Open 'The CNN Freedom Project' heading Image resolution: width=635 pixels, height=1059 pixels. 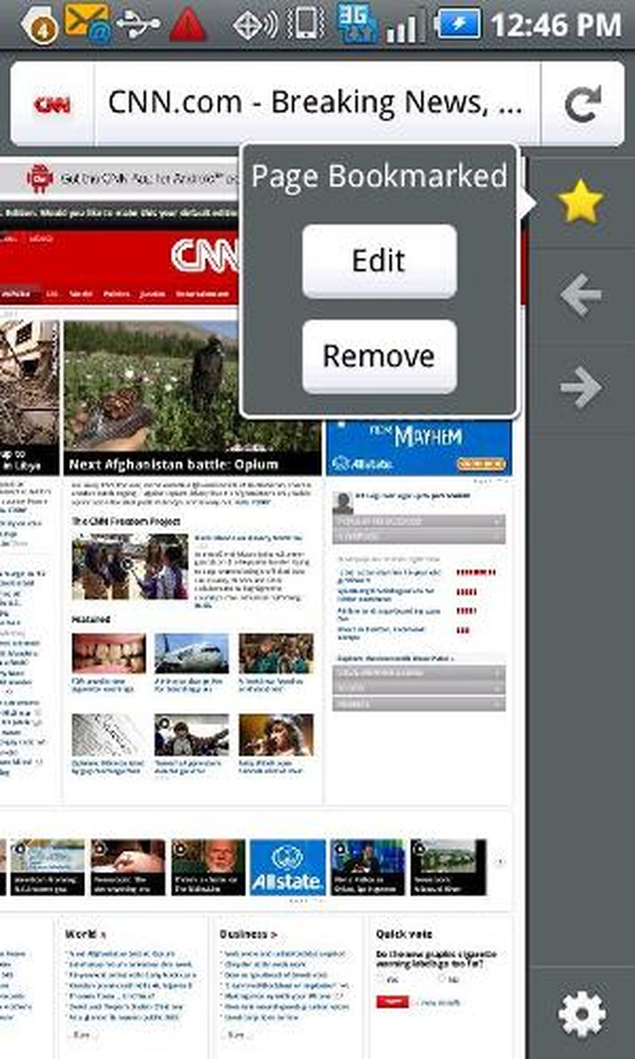click(x=126, y=520)
